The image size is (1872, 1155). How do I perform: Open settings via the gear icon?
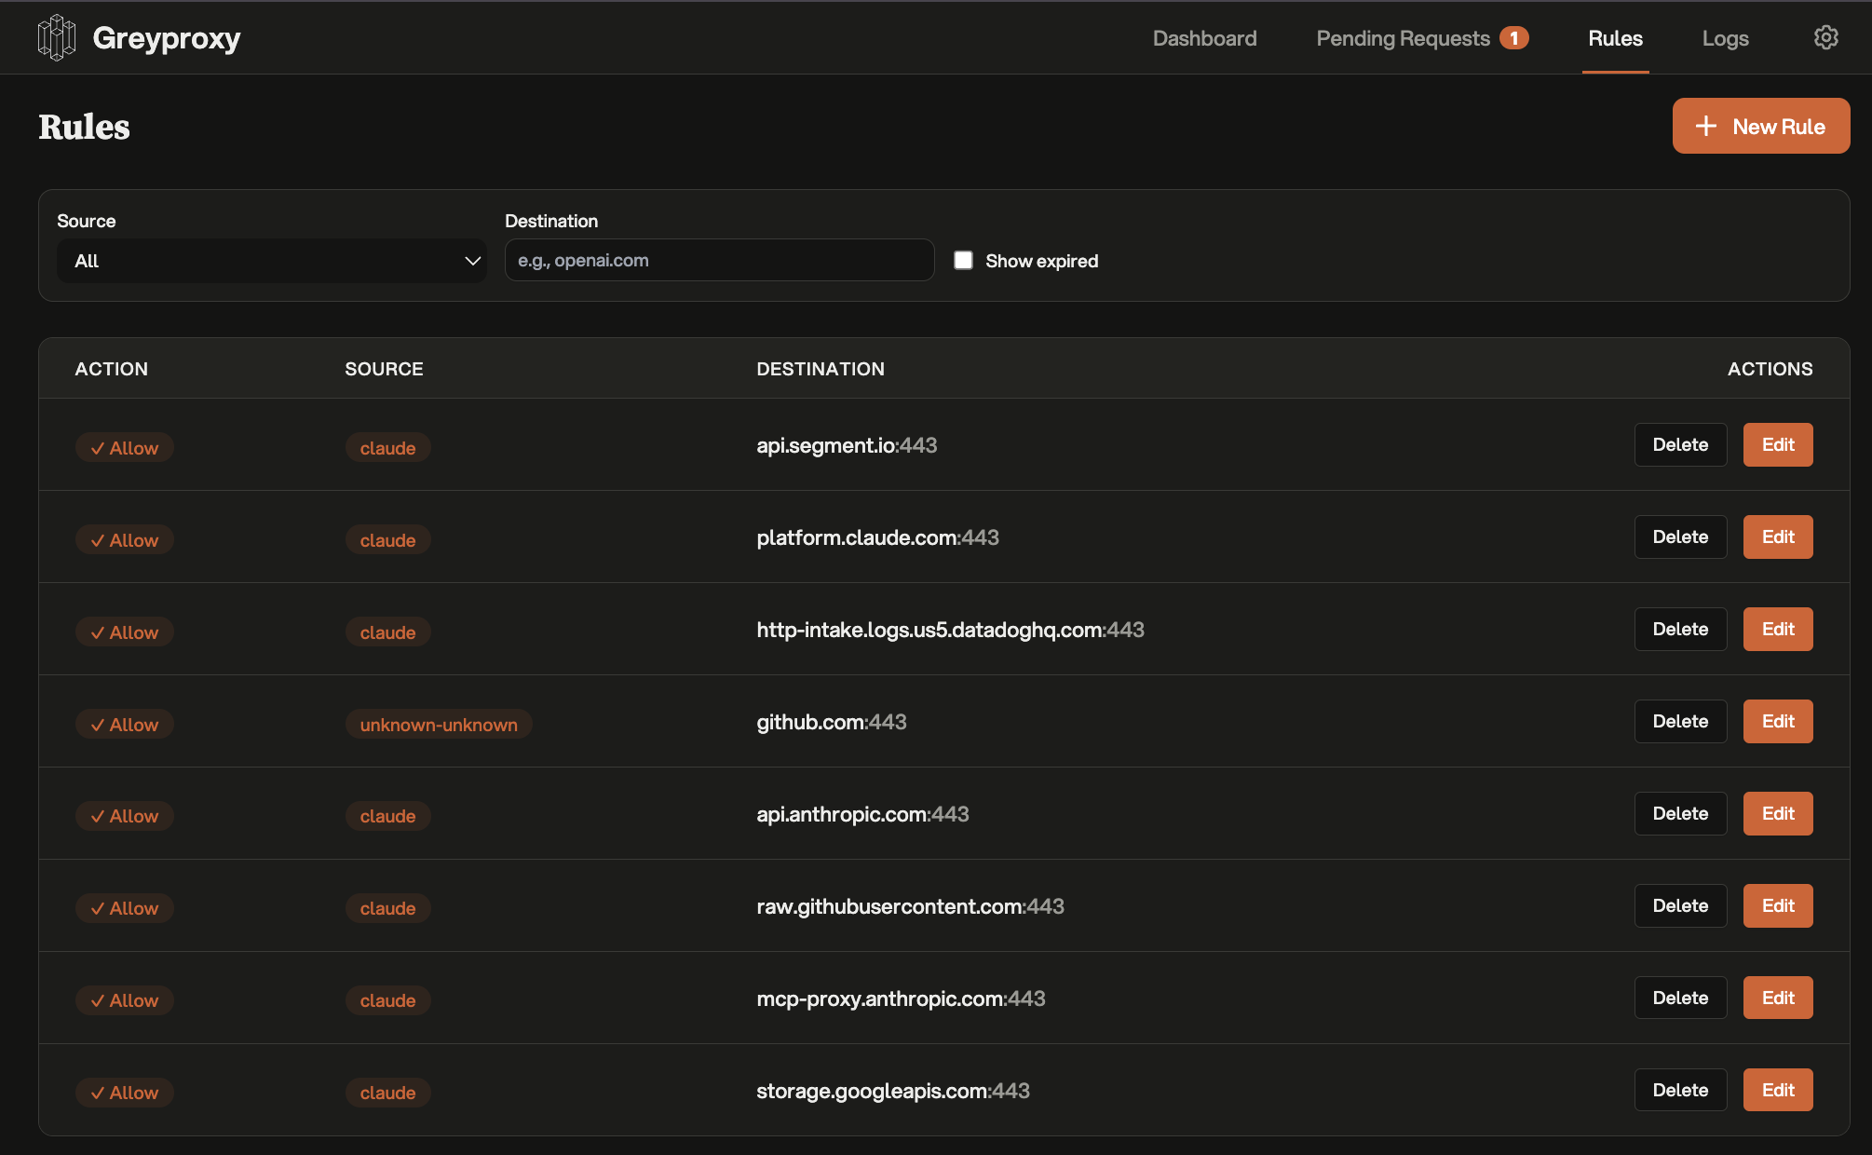(1825, 38)
